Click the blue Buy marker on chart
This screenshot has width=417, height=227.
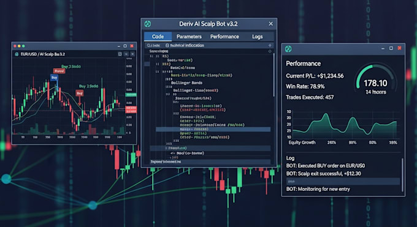[54, 78]
